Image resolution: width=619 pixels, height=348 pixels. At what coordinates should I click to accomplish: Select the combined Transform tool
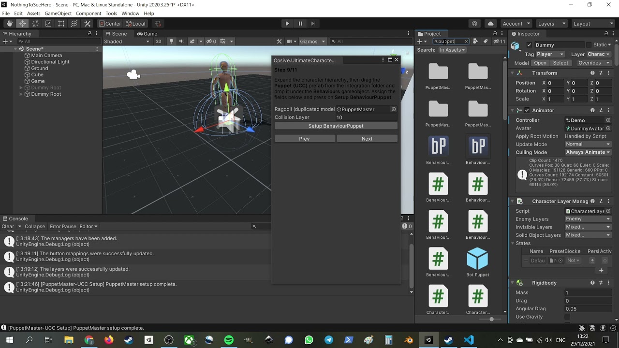coord(74,24)
